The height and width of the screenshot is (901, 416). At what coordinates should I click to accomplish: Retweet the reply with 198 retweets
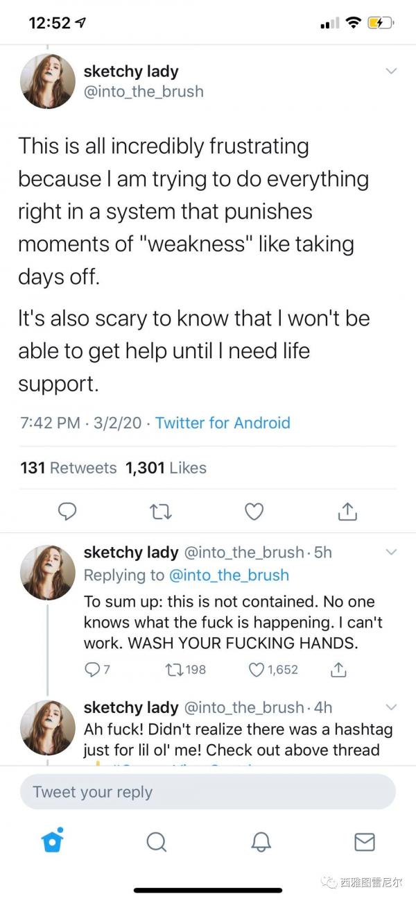(176, 669)
